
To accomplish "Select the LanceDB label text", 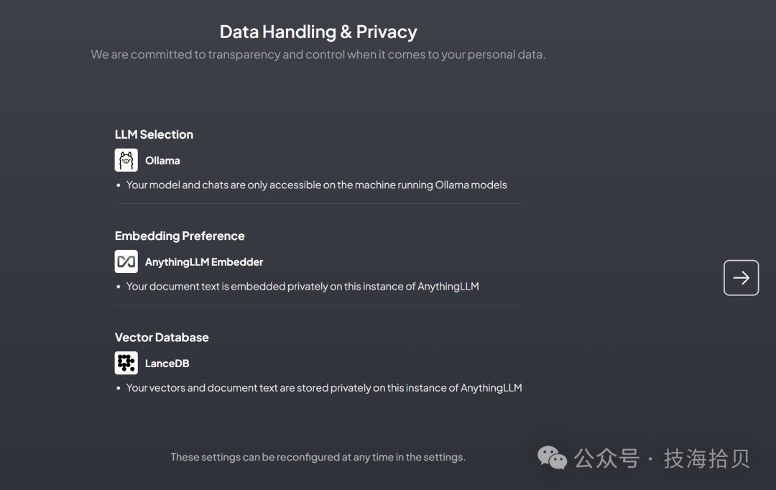I will pyautogui.click(x=167, y=364).
